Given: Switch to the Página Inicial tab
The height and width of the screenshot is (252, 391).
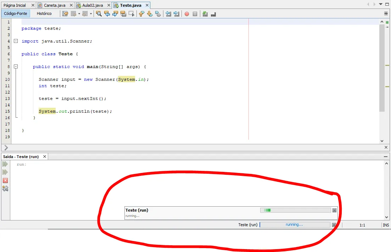Looking at the screenshot, I should point(15,5).
